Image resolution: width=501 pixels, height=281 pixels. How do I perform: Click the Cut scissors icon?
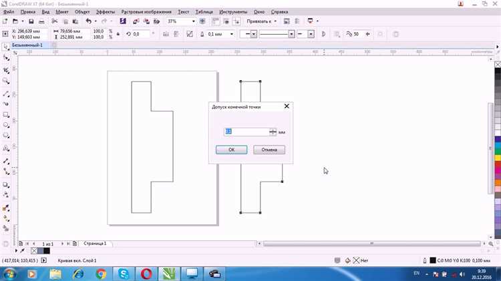point(55,21)
